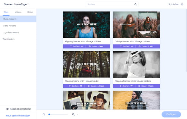Click the vertical scrollbar of the scene list
The width and height of the screenshot is (187, 119).
[186, 40]
